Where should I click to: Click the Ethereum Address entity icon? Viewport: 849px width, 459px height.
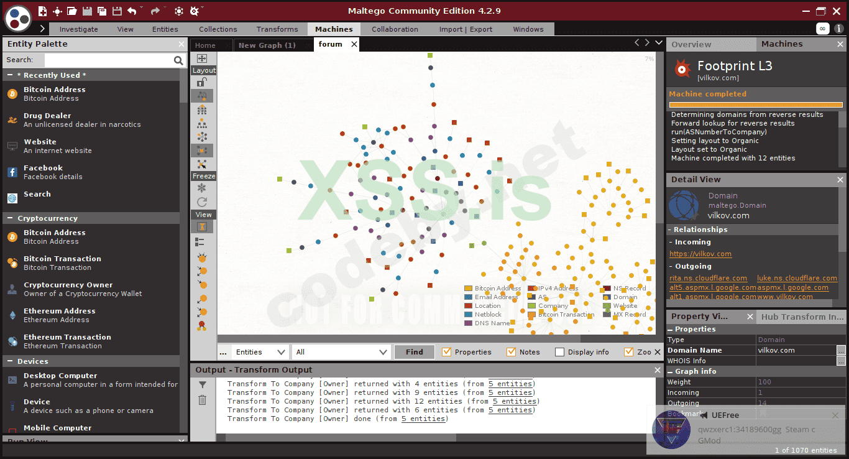pyautogui.click(x=12, y=315)
